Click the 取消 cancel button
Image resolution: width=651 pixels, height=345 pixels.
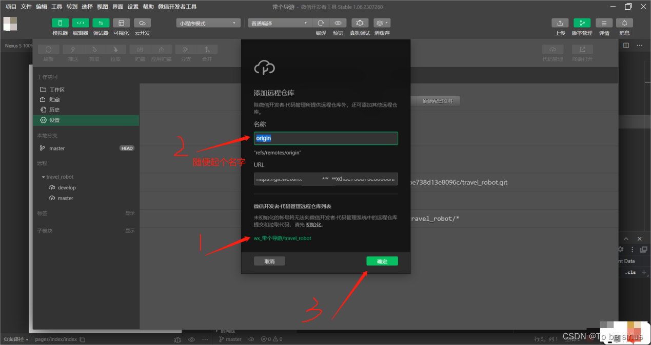[x=269, y=261]
